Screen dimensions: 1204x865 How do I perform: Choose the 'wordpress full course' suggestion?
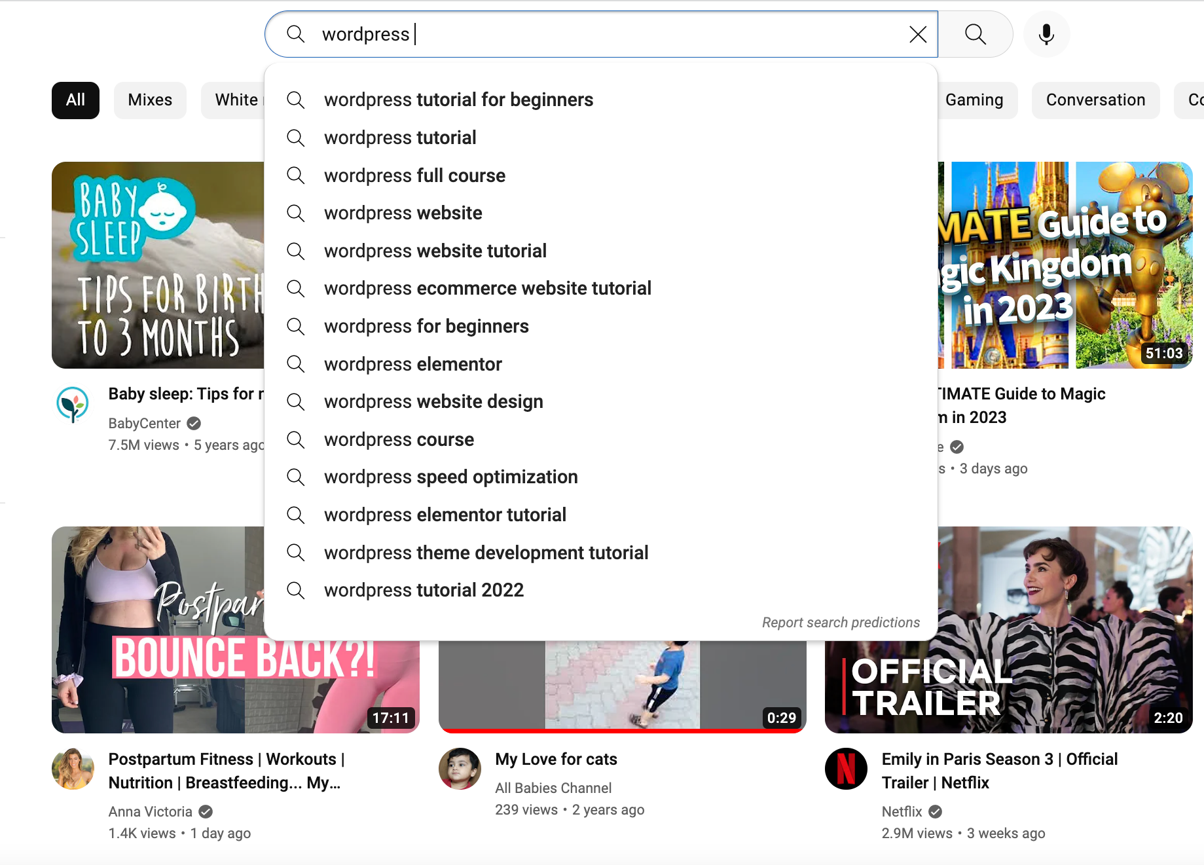click(414, 175)
